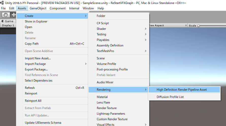Choose Select Dependencies

coord(52,80)
